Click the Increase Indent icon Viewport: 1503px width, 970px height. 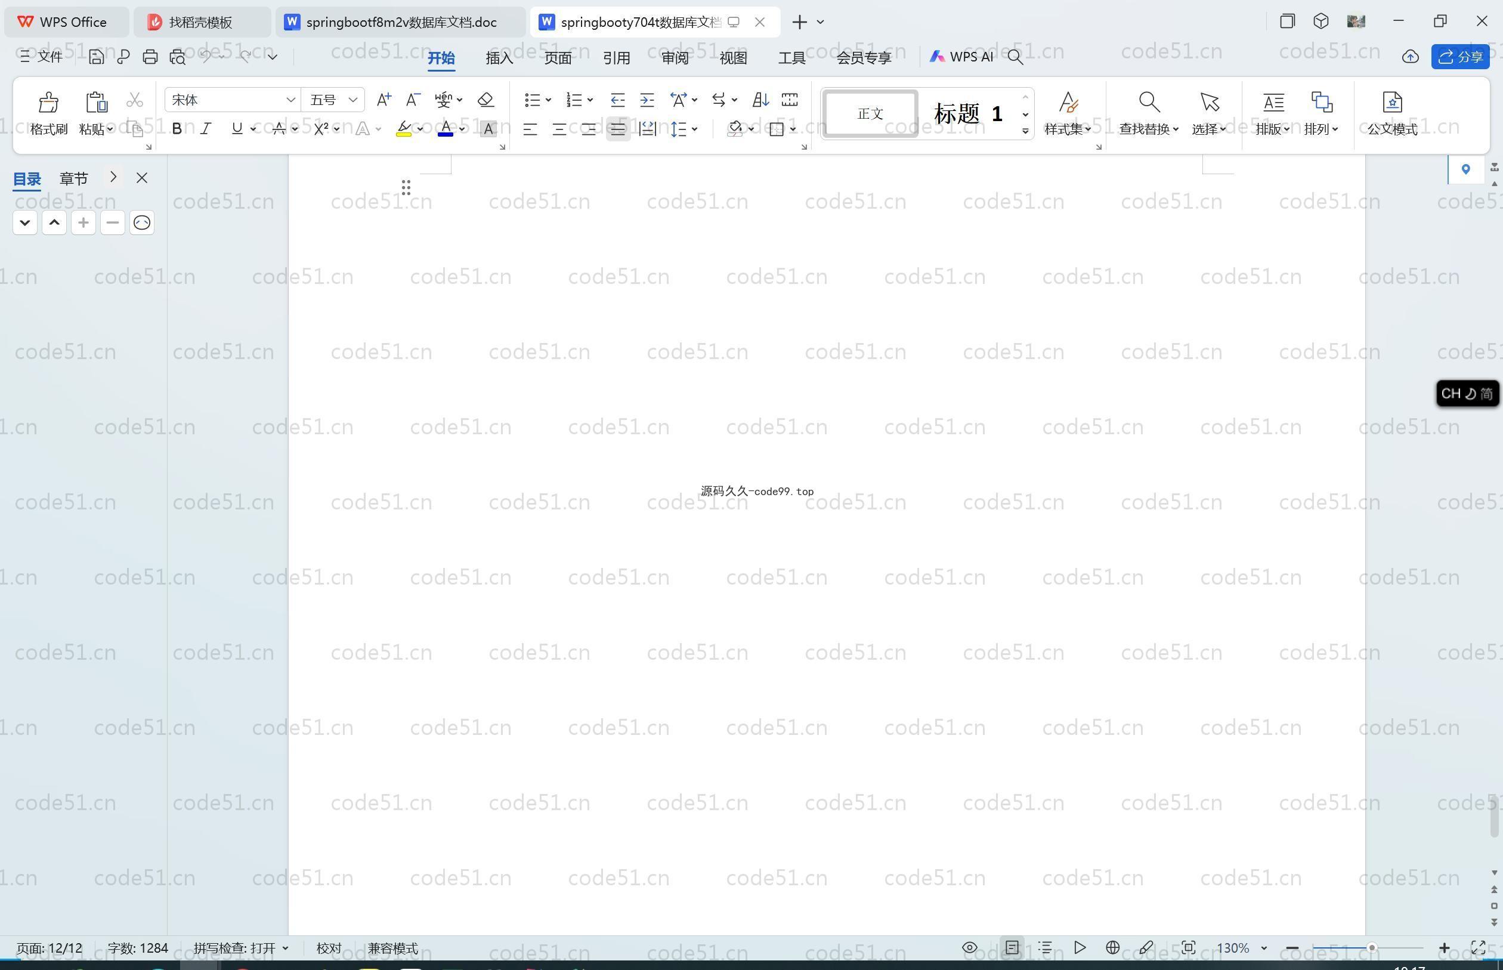tap(647, 100)
